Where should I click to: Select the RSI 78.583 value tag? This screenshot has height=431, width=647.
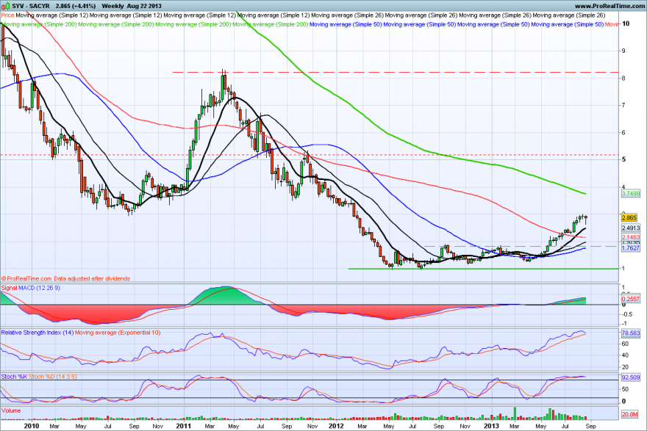pyautogui.click(x=631, y=333)
